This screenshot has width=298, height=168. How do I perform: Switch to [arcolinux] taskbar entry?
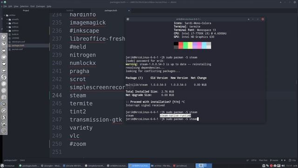[180, 166]
